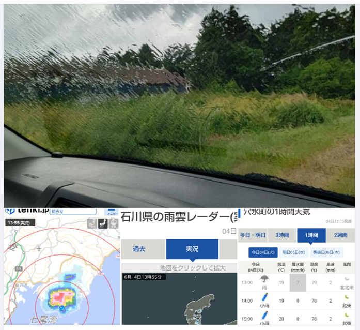Click the 04日12:00発表 issue time text
360x330 pixels.
click(339, 221)
